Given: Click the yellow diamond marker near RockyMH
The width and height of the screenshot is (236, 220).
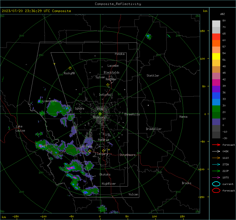Looking at the screenshot, I should coord(70,68).
